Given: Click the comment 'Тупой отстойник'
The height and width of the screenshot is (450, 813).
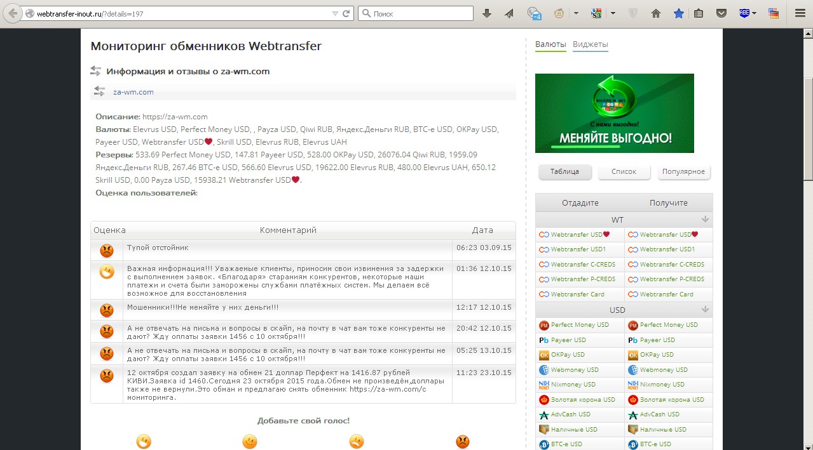Looking at the screenshot, I should pos(158,248).
